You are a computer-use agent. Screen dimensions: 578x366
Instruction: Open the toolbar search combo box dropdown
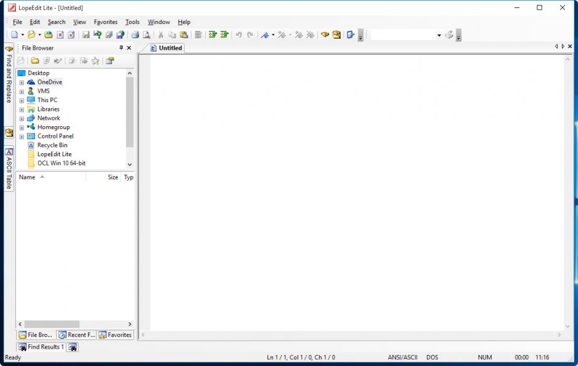439,35
